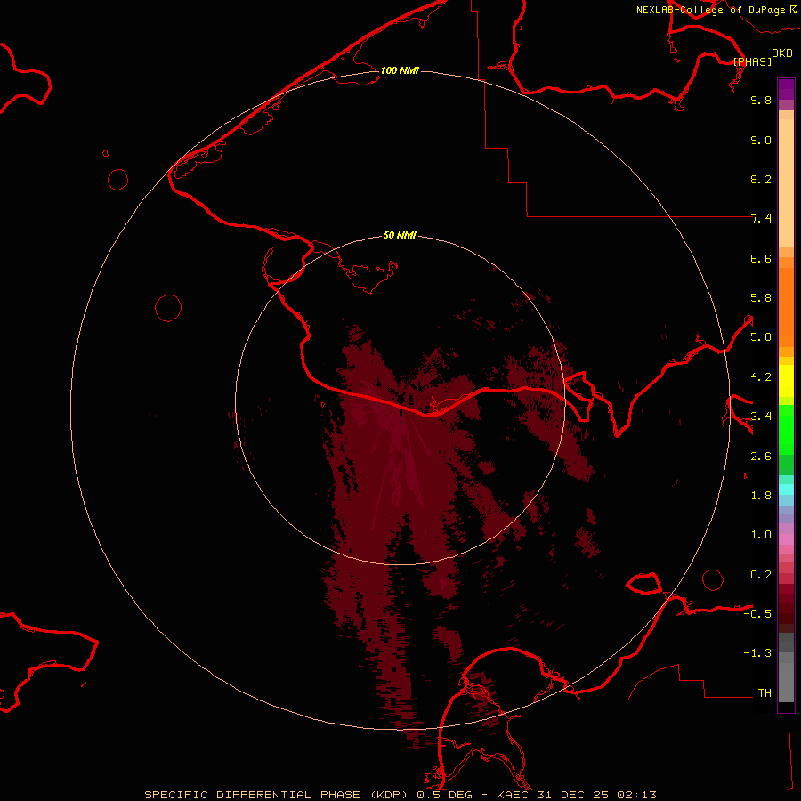The width and height of the screenshot is (801, 801).
Task: Pick the yellow band near 4.2
Action: coord(786,381)
